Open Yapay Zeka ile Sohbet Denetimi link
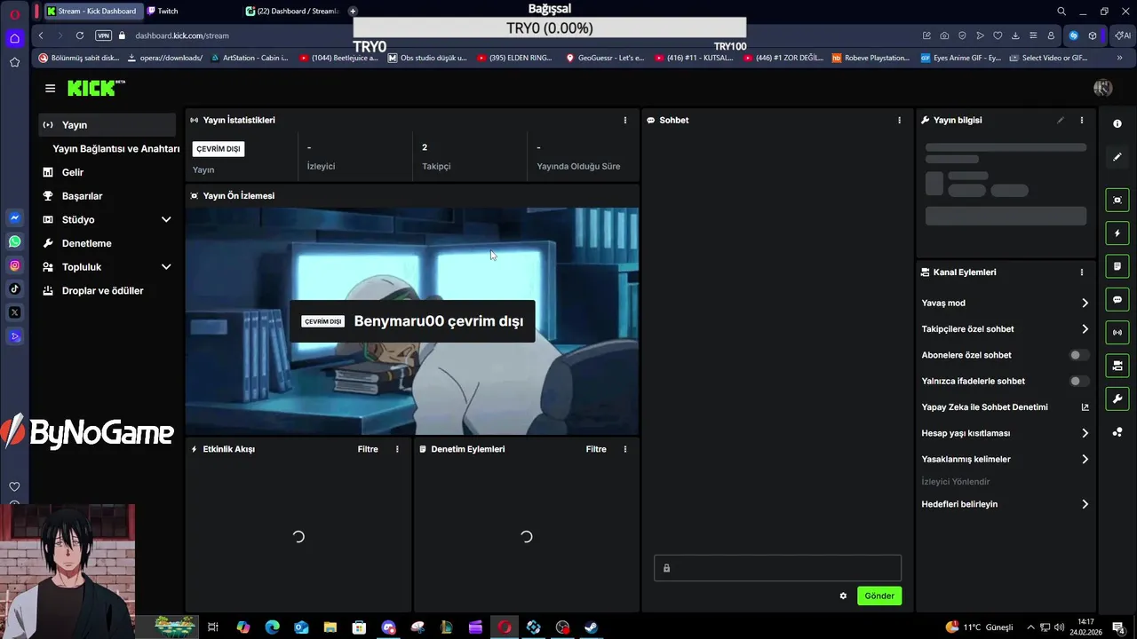Image resolution: width=1137 pixels, height=639 pixels. pos(1005,407)
